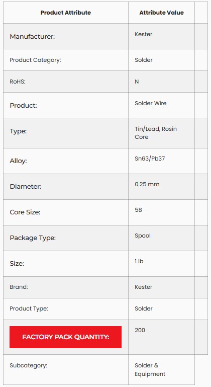Select the 0.25 mm diameter value

pyautogui.click(x=147, y=184)
